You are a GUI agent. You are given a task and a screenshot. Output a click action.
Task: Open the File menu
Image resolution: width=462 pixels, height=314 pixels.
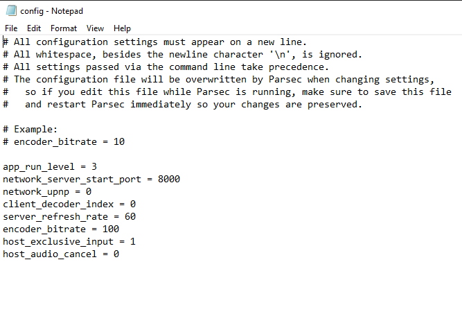(x=11, y=28)
